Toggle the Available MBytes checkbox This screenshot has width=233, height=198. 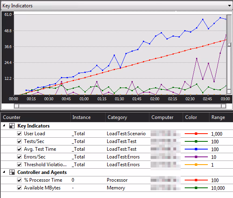[x=19, y=188]
